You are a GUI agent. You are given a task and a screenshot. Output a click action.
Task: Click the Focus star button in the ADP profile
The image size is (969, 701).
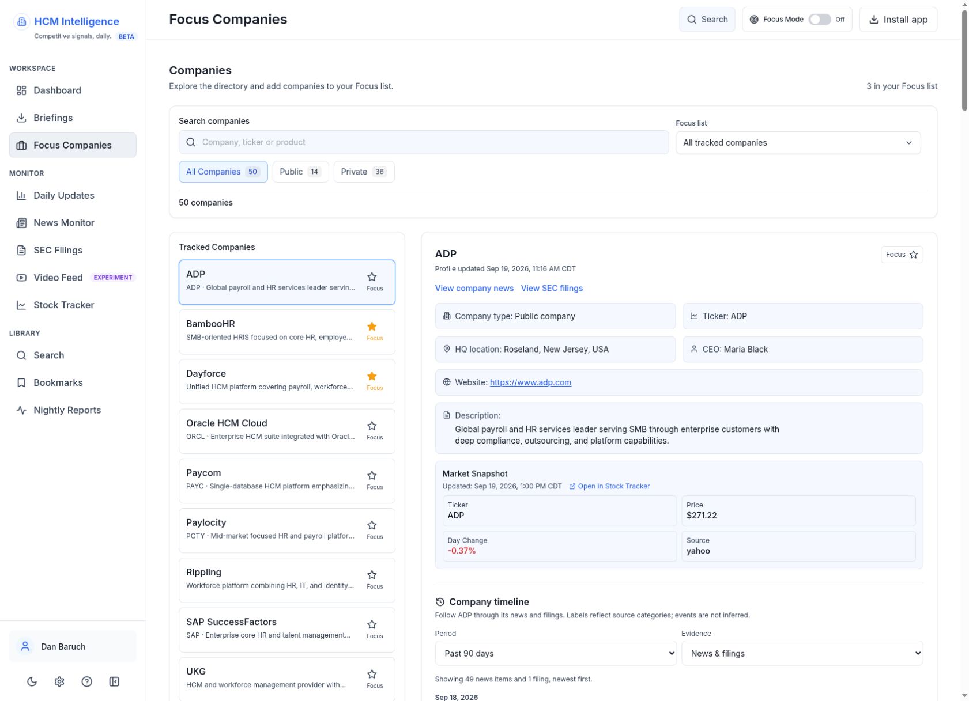click(902, 255)
